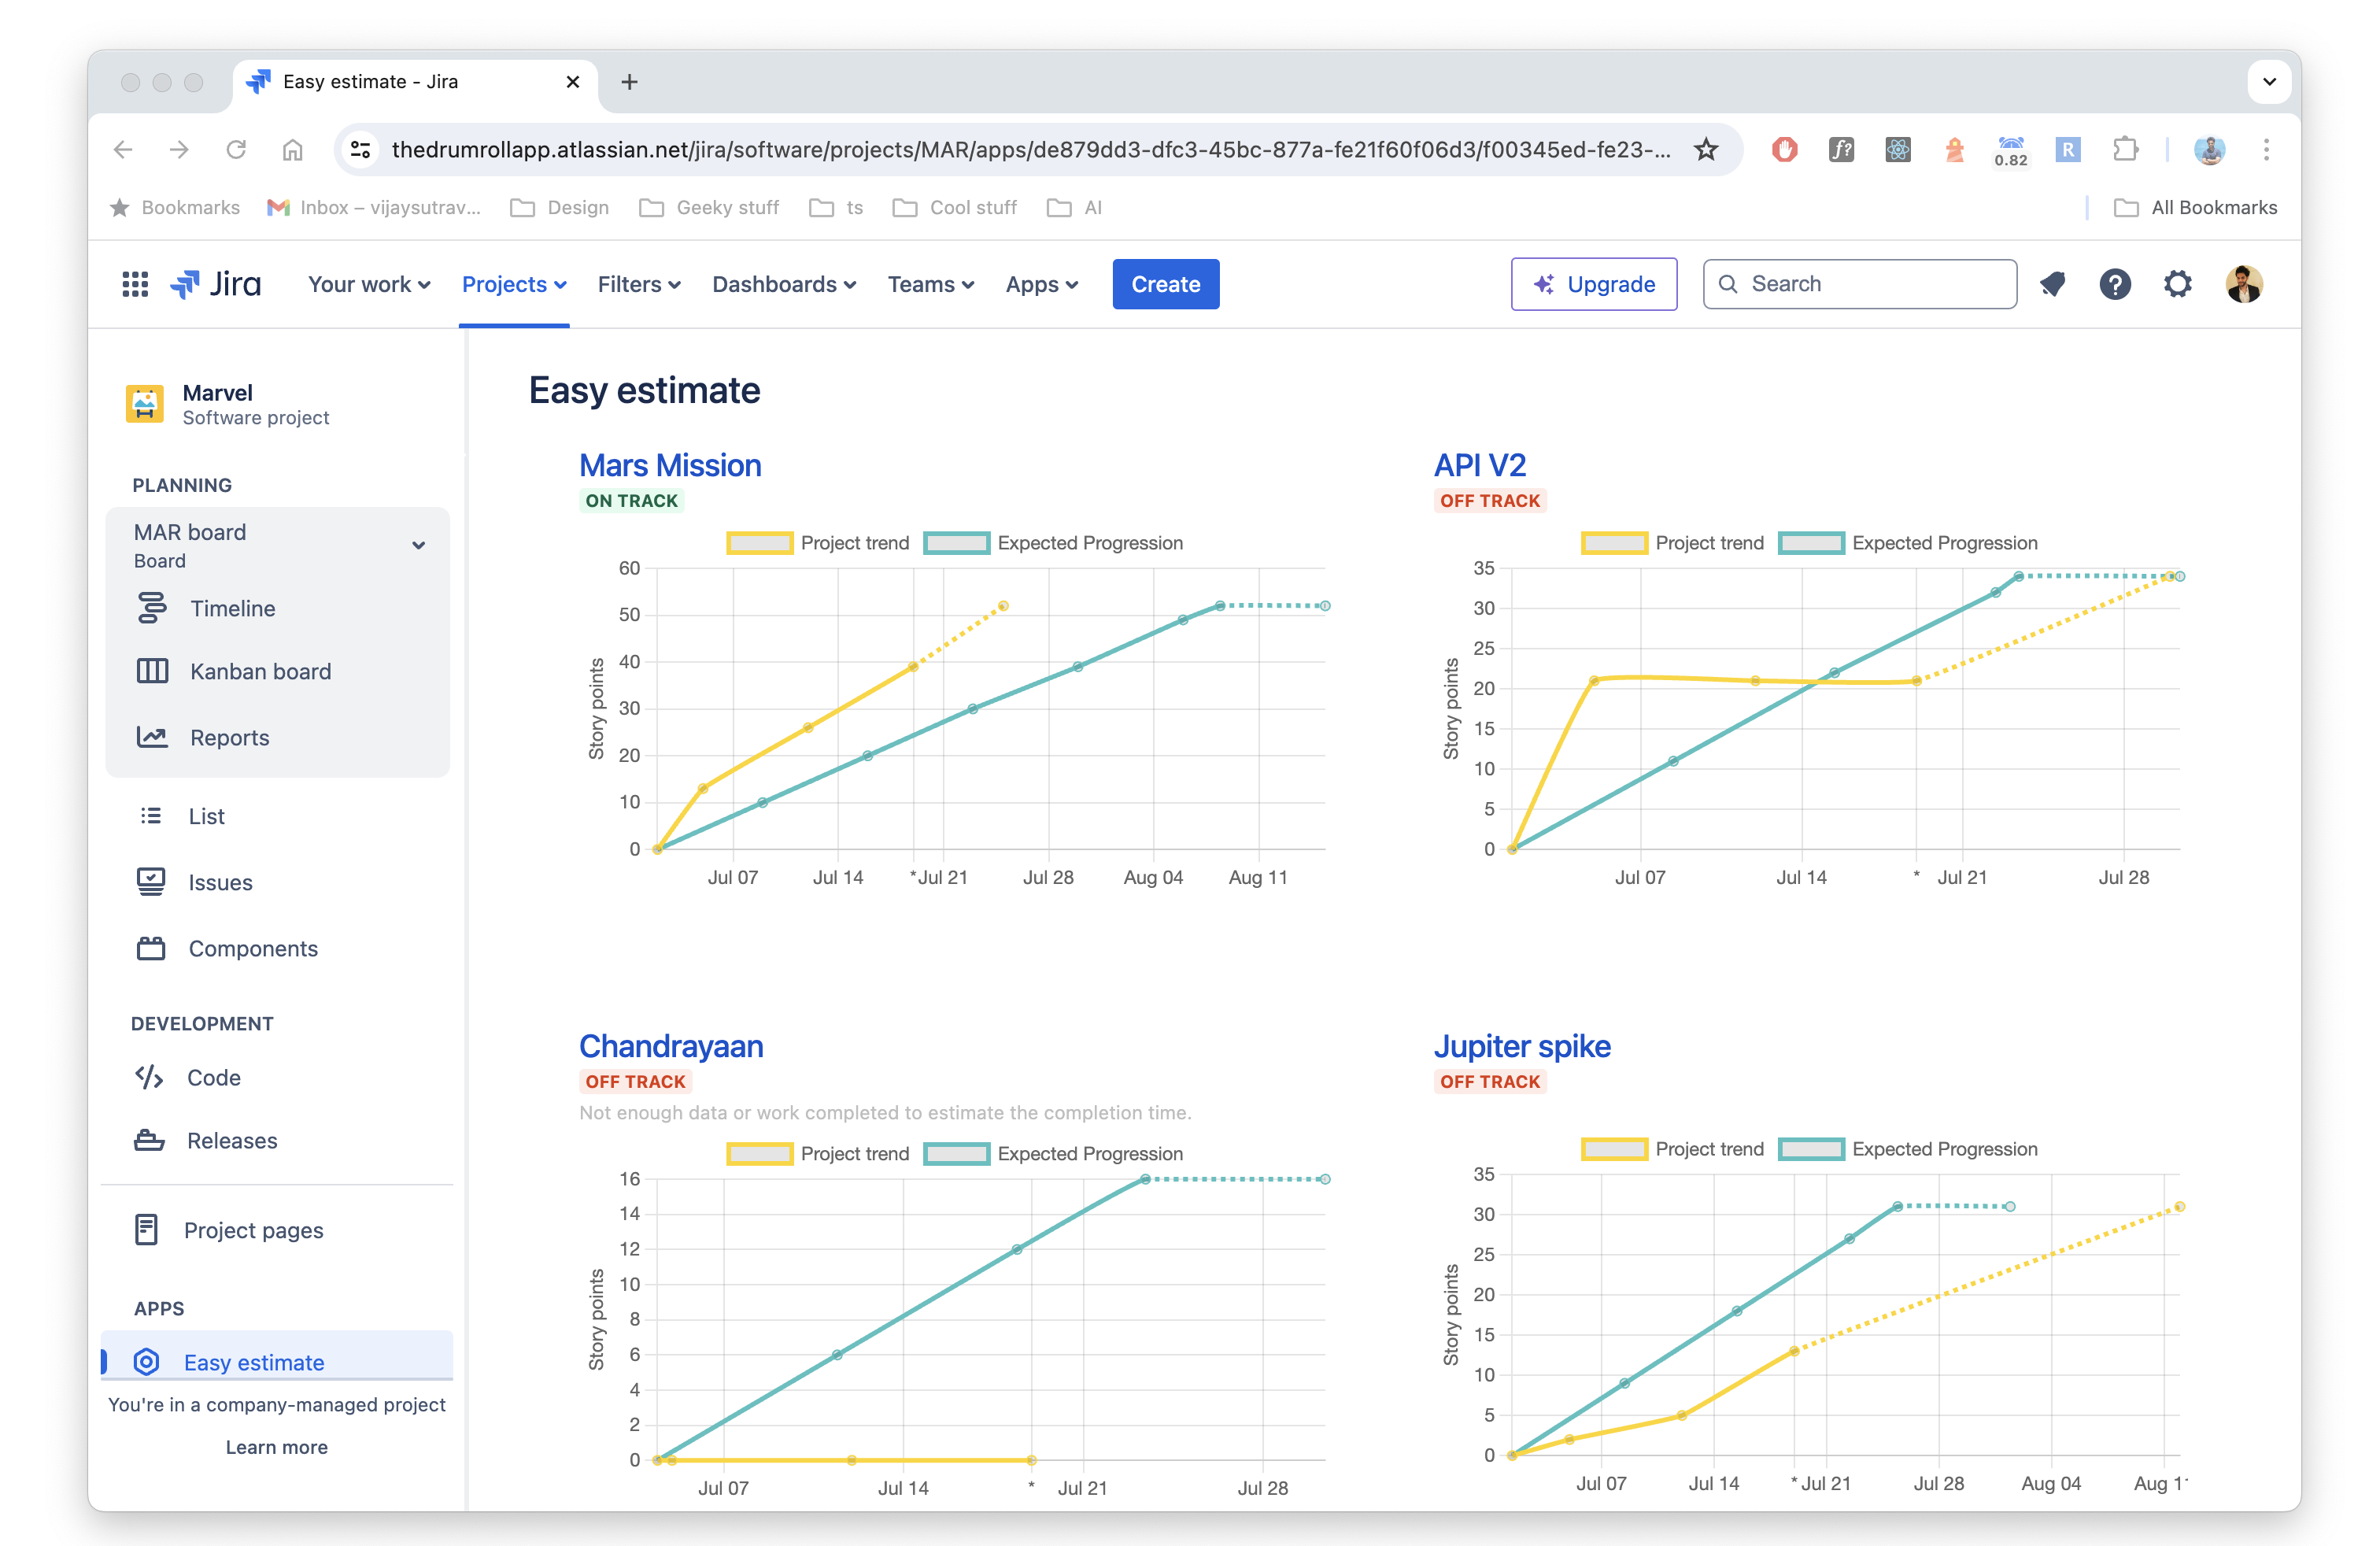
Task: Open the browser extensions puzzle icon
Action: [2125, 150]
